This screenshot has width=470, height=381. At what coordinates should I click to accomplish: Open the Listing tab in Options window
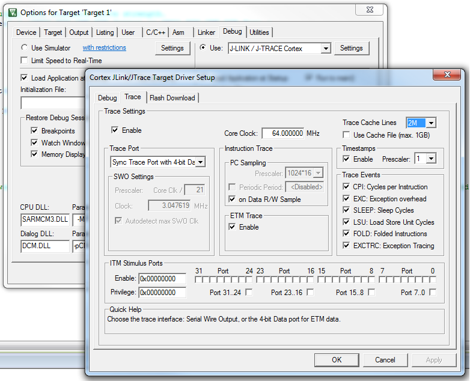pos(105,32)
